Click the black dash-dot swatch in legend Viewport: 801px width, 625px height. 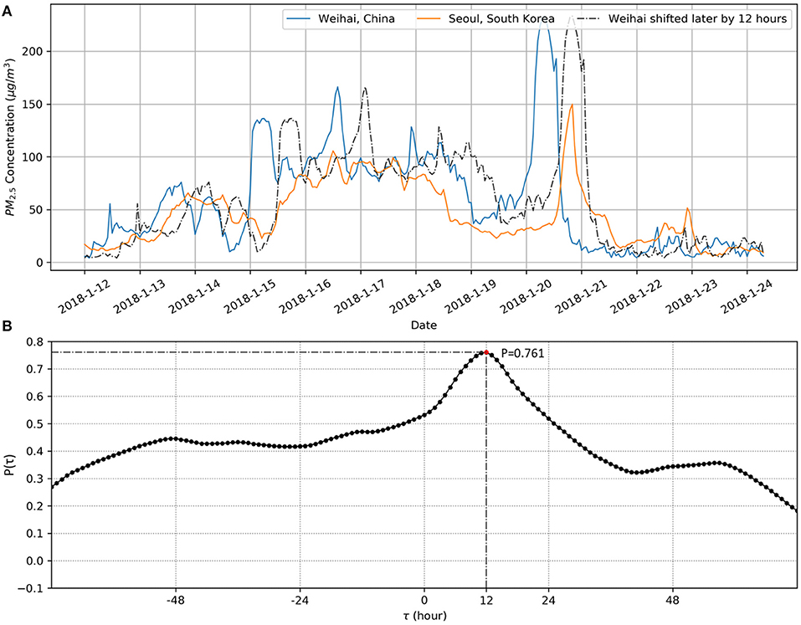click(588, 19)
